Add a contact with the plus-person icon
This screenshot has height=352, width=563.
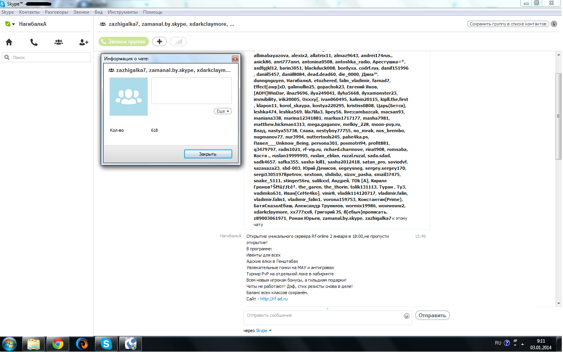[x=84, y=42]
